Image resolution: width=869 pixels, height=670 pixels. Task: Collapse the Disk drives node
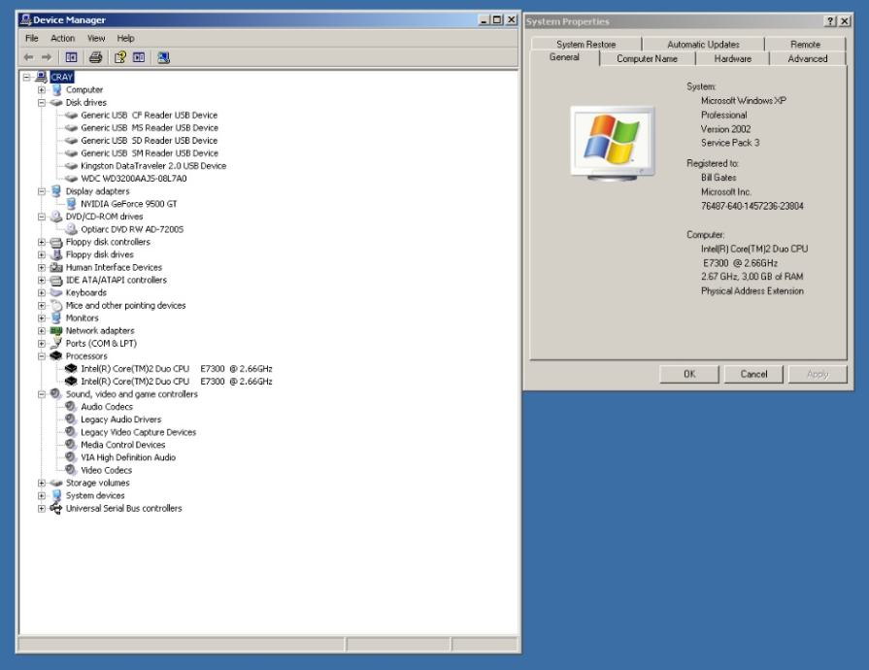tap(42, 103)
